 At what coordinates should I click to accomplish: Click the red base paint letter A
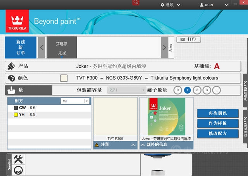(217, 66)
